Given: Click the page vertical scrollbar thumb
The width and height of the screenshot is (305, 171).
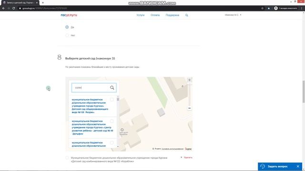Looking at the screenshot, I should point(304,92).
